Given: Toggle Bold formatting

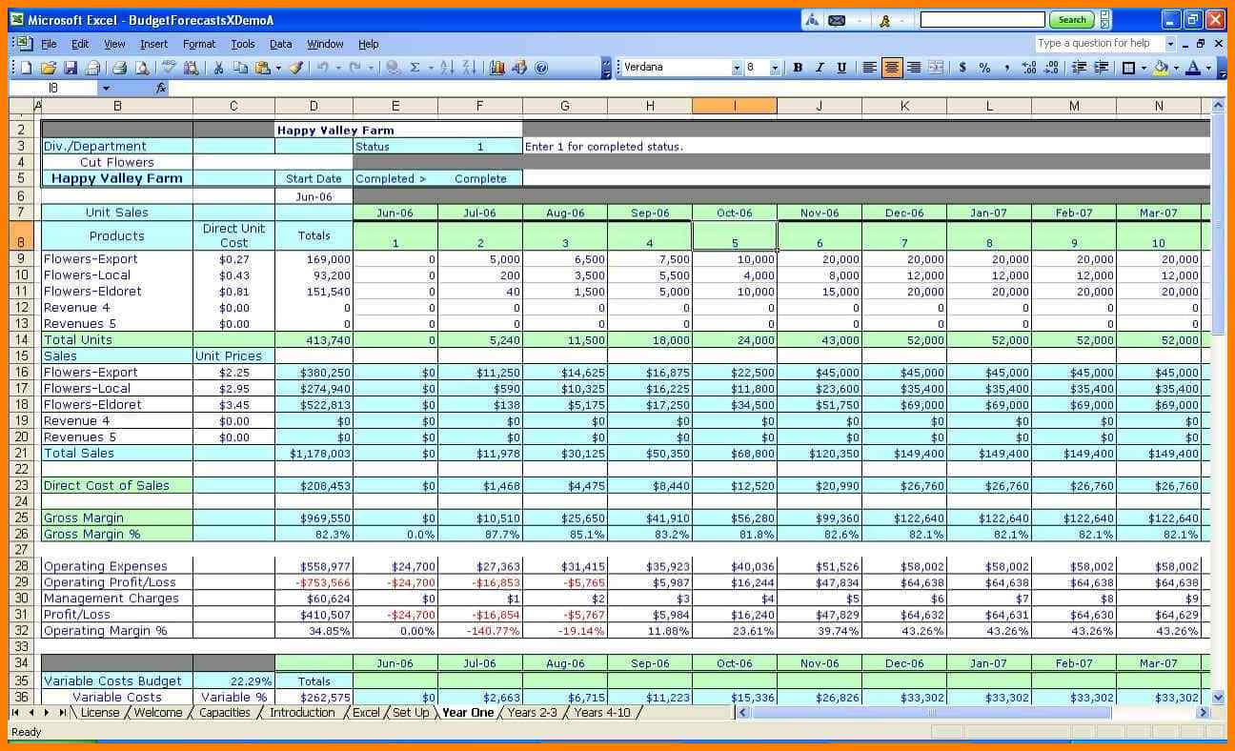Looking at the screenshot, I should pos(798,68).
